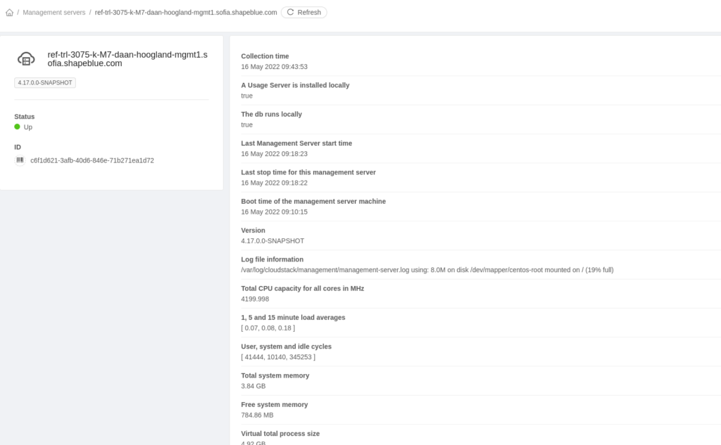721x445 pixels.
Task: Click the management server cloud icon
Action: point(26,59)
